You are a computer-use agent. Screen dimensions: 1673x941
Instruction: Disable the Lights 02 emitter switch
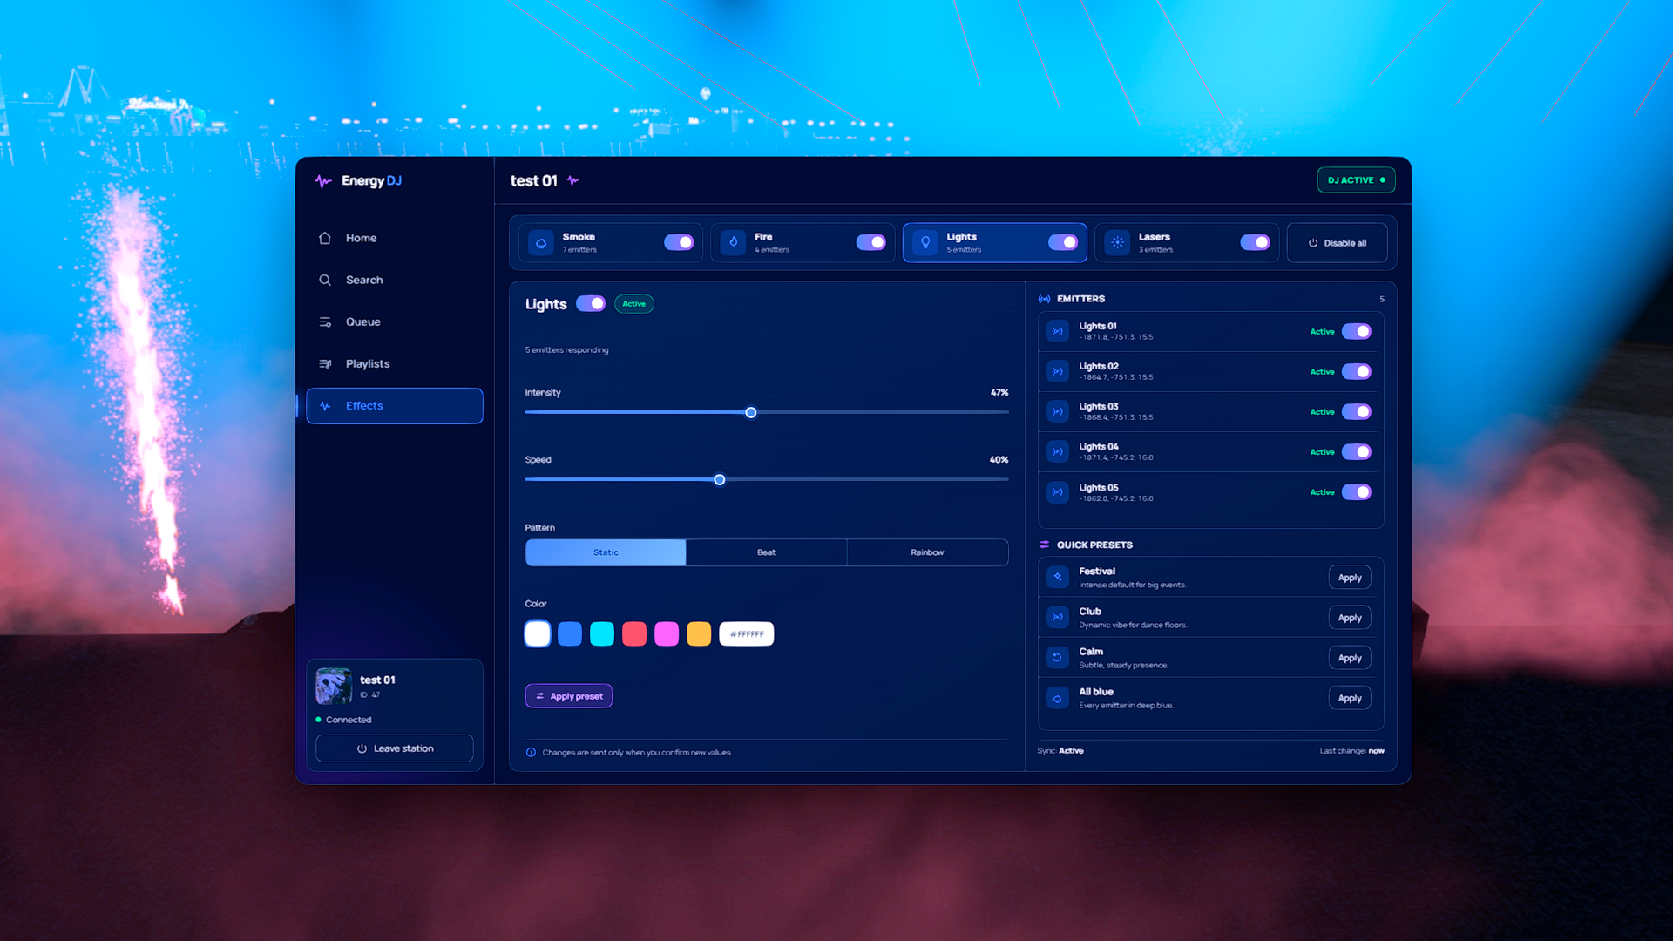(1357, 371)
